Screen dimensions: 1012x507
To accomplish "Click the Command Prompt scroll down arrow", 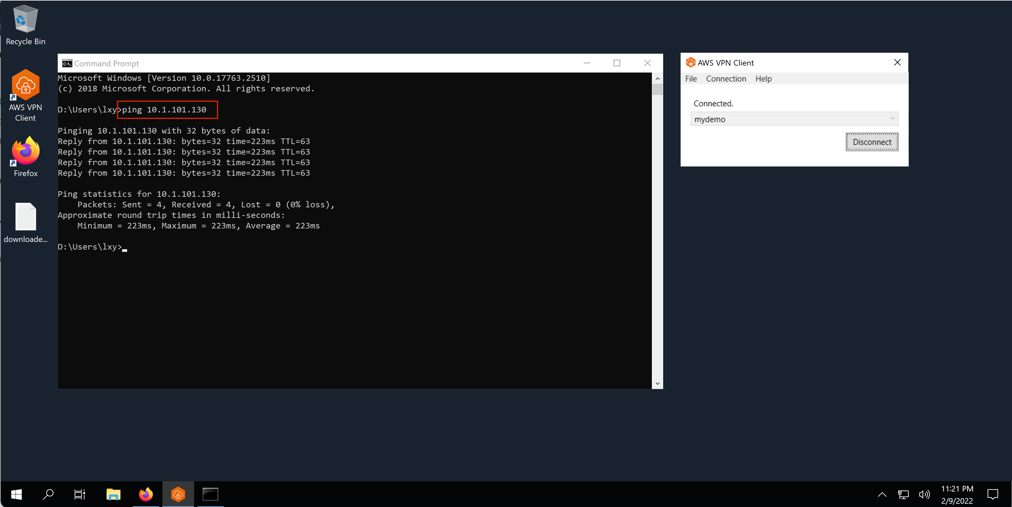I will [657, 383].
